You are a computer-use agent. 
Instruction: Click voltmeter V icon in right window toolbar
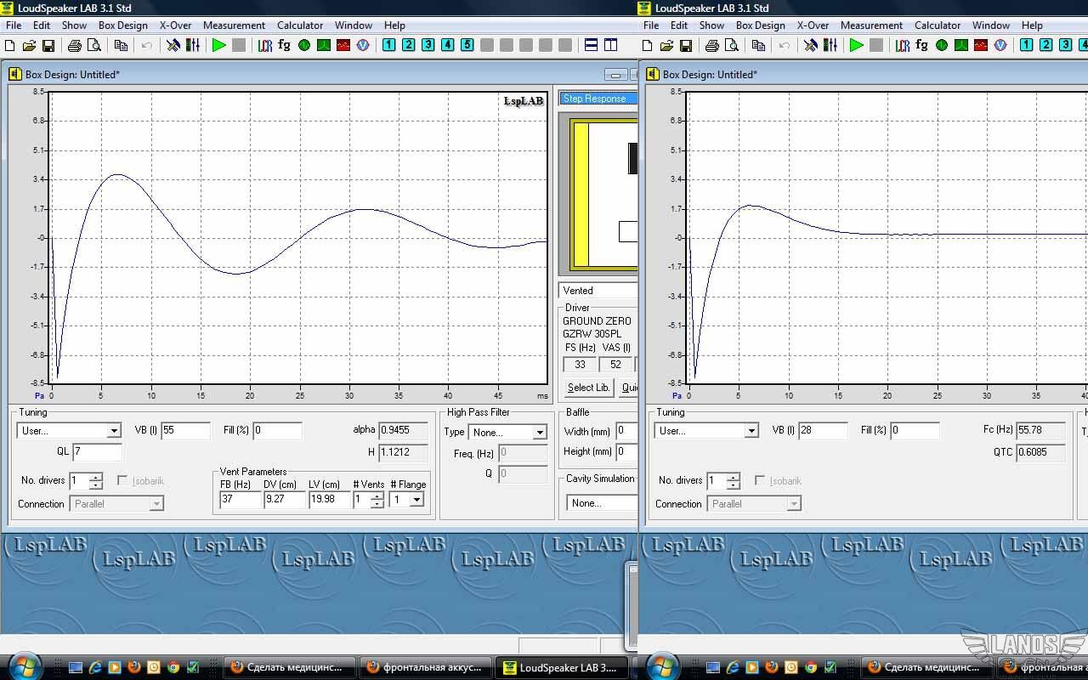click(1000, 45)
